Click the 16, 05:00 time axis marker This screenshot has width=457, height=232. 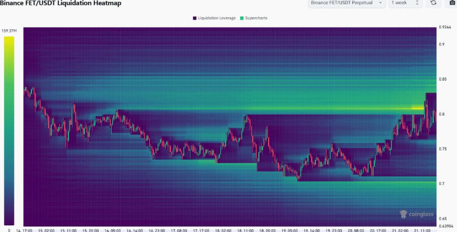click(x=113, y=229)
